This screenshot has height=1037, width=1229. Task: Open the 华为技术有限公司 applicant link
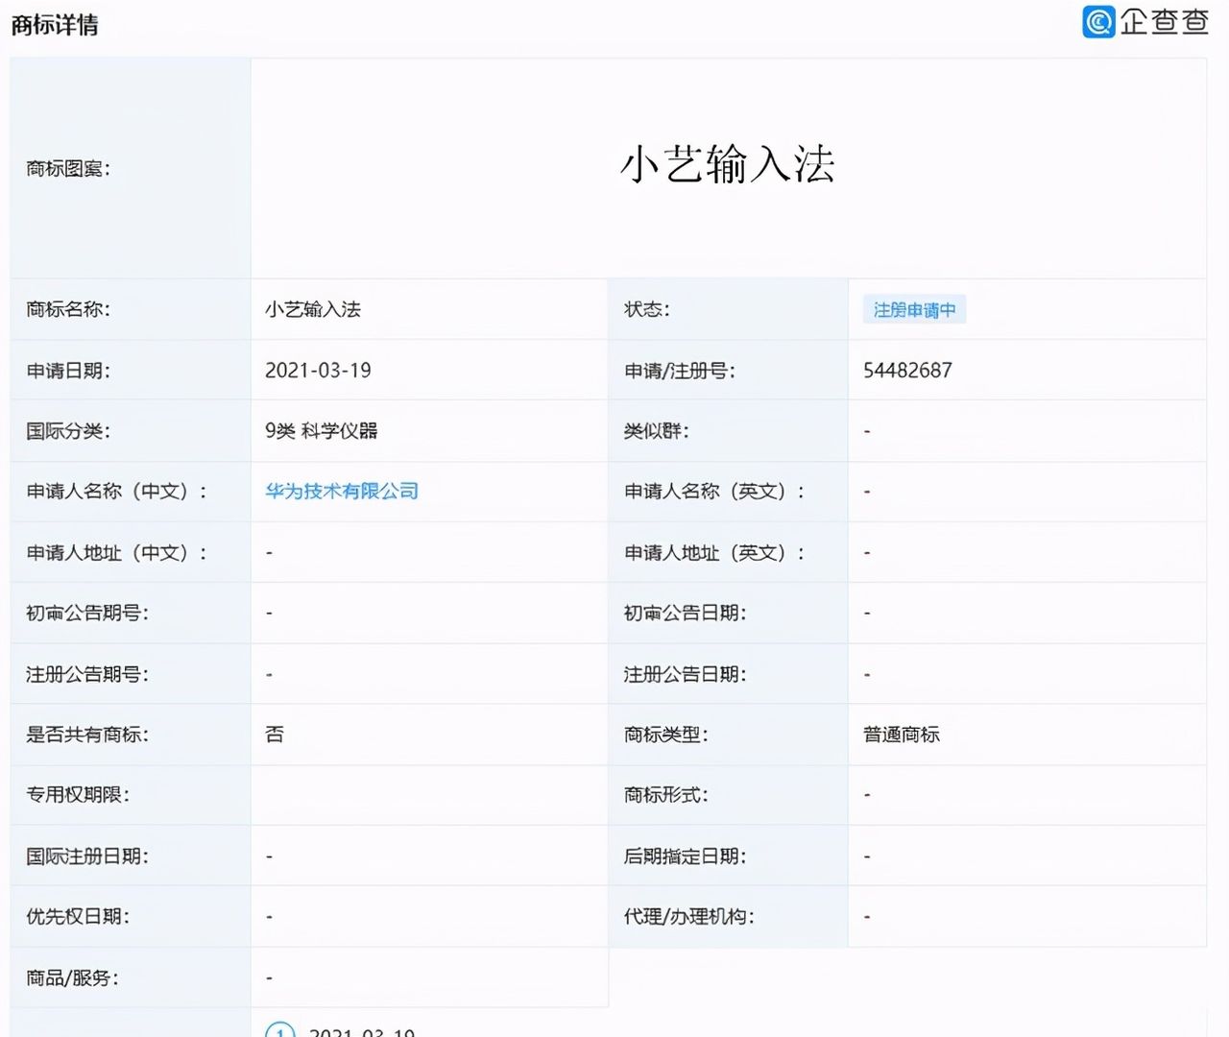(342, 491)
